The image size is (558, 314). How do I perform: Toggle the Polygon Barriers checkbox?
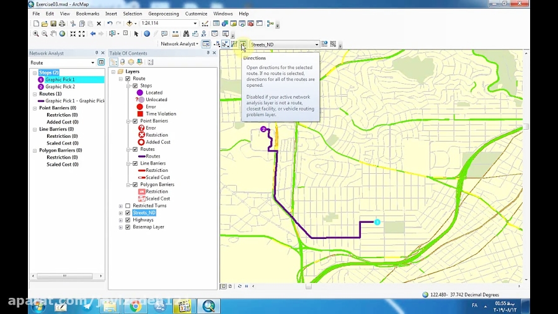135,185
